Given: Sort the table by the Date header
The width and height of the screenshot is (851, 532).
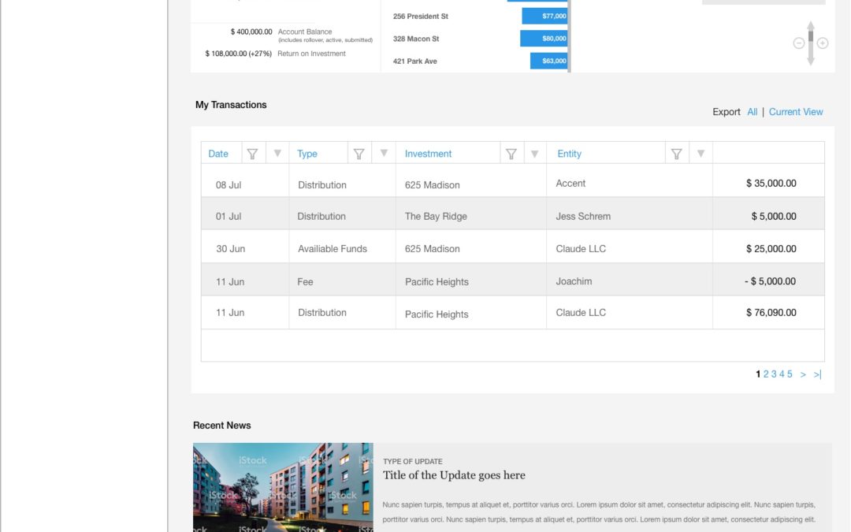Looking at the screenshot, I should (220, 153).
